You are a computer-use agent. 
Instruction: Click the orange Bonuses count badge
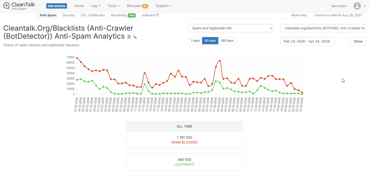(x=145, y=6)
